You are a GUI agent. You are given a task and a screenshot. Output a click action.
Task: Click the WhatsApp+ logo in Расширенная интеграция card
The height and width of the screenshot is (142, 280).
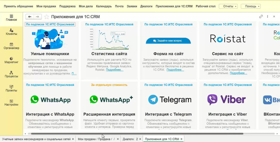tap(111, 100)
